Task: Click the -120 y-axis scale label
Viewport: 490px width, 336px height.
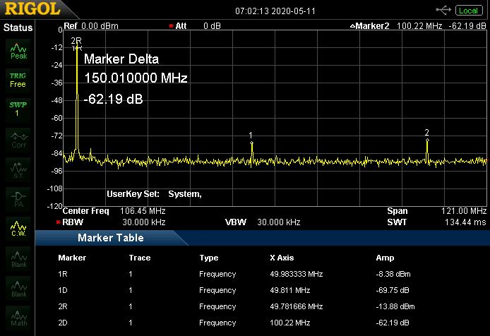Action: [x=54, y=206]
